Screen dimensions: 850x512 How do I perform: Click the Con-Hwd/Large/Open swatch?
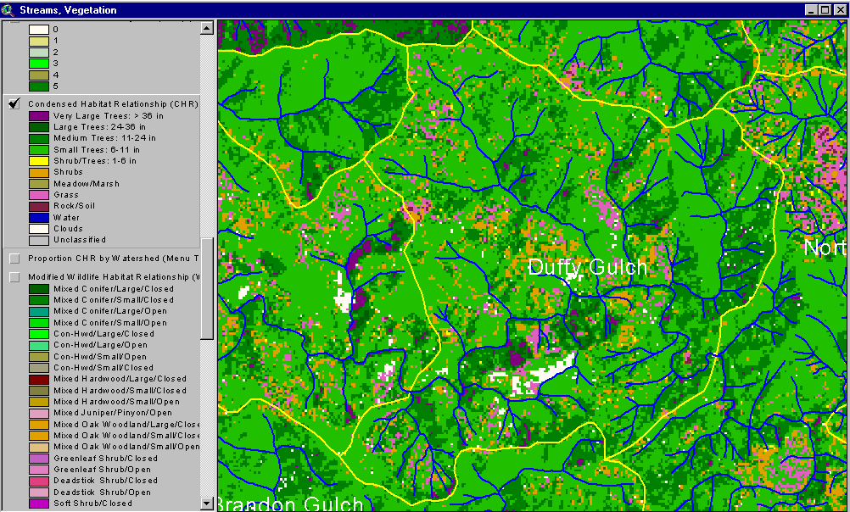coord(39,346)
